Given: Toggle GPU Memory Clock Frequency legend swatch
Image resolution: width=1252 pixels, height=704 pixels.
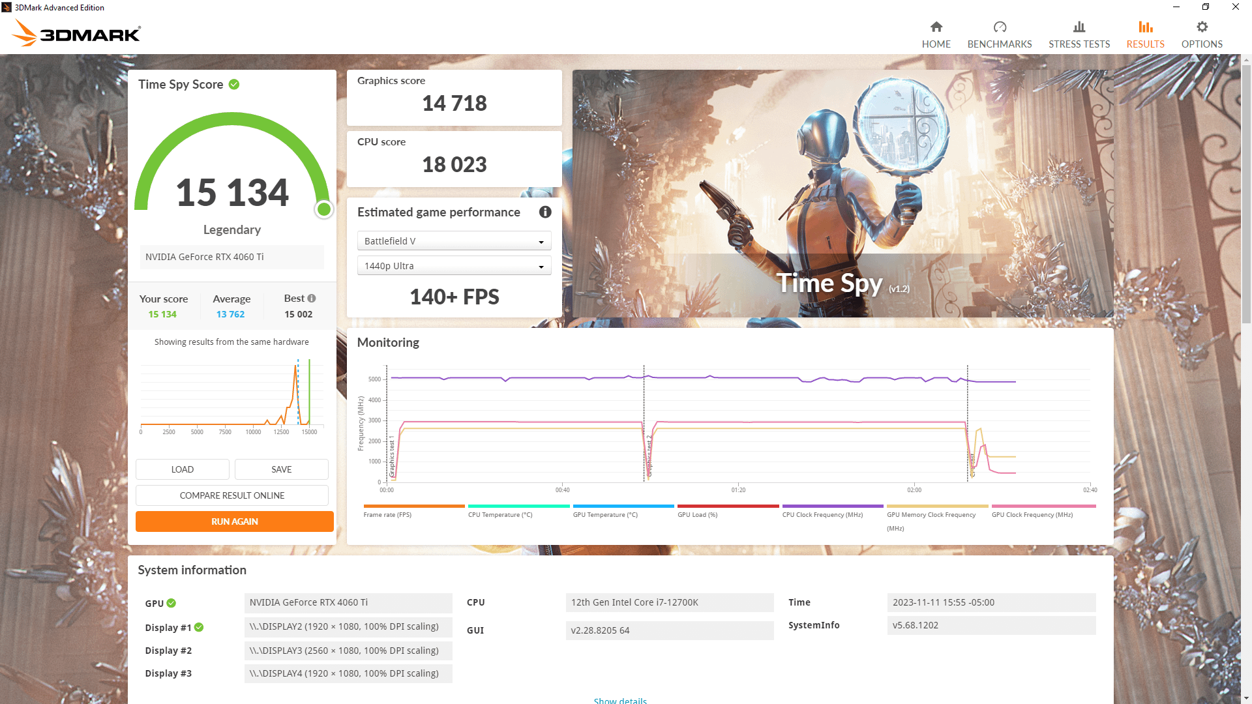Looking at the screenshot, I should 938,506.
